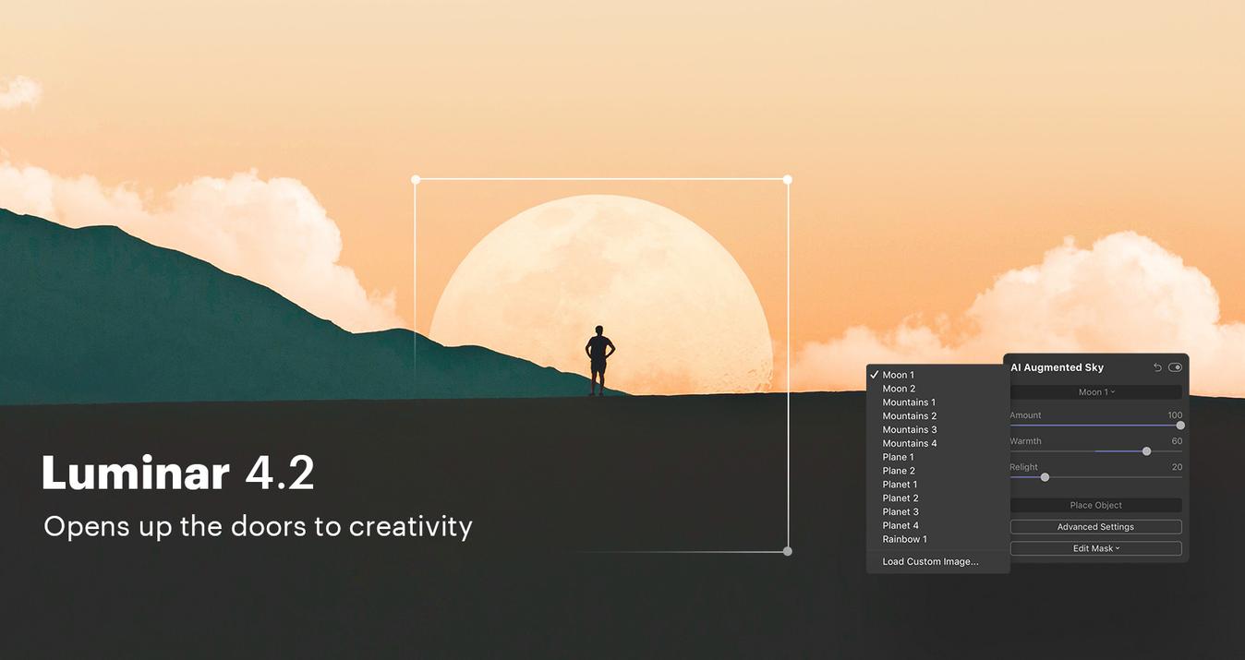Viewport: 1245px width, 660px height.
Task: Open Advanced Settings
Action: tap(1095, 527)
